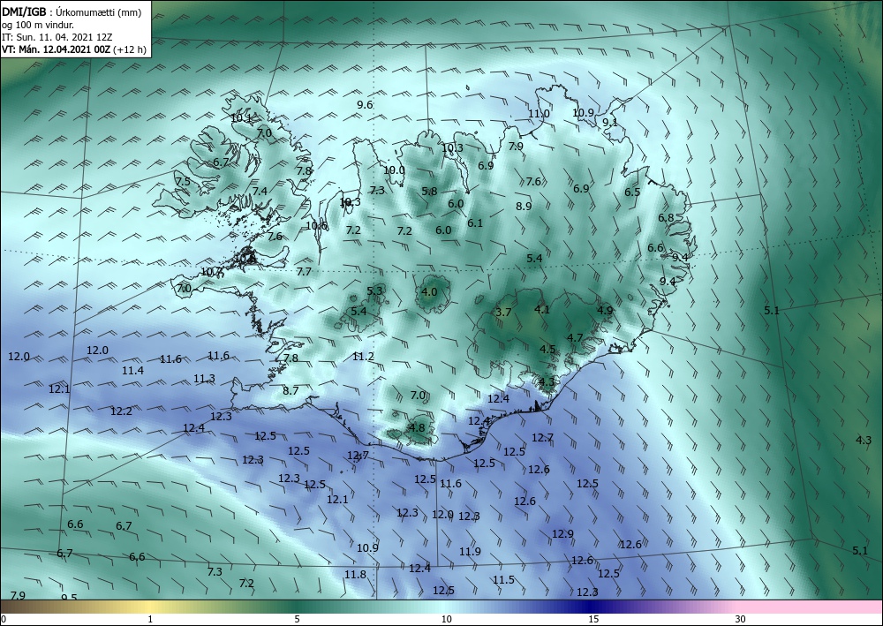The height and width of the screenshot is (626, 883).
Task: Click the 4.8 value on Mýrdalsjökull glacier
Action: click(418, 427)
